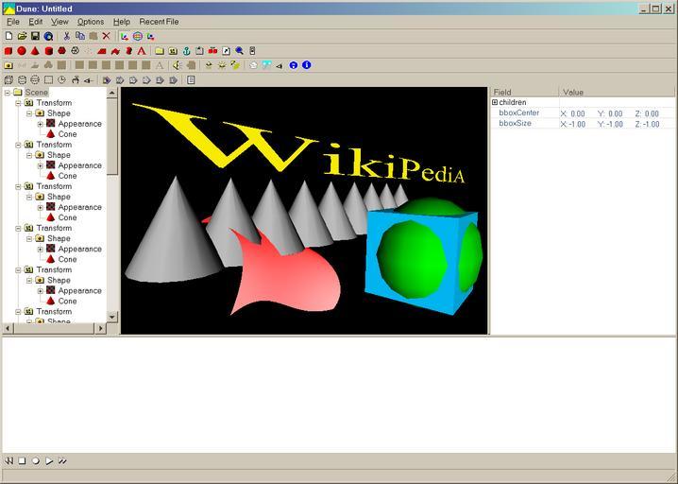Insert a Sphere node from toolbar
The height and width of the screenshot is (484, 678).
tap(22, 51)
